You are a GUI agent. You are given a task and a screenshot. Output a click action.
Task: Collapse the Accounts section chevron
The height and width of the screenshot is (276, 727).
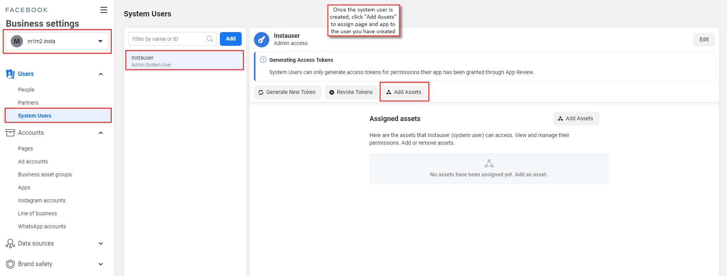click(101, 133)
